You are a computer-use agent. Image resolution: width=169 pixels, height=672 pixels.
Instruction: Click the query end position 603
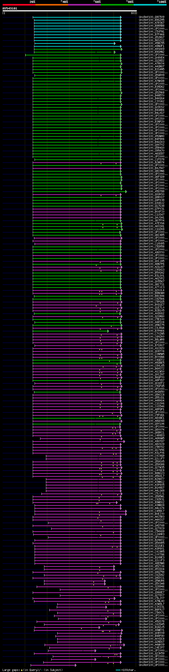(134, 13)
